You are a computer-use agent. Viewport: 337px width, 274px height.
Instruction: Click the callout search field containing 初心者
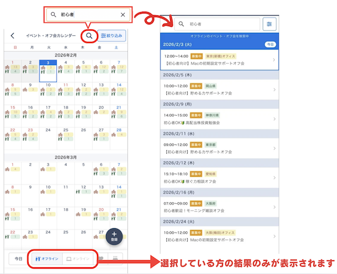88,15
